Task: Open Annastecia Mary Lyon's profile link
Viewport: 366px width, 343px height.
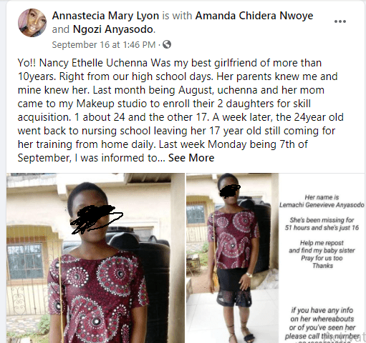Action: coord(105,16)
